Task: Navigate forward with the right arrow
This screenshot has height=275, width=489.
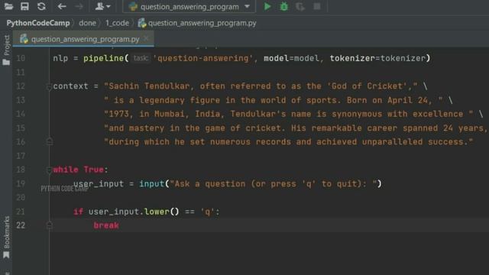Action: coord(79,6)
